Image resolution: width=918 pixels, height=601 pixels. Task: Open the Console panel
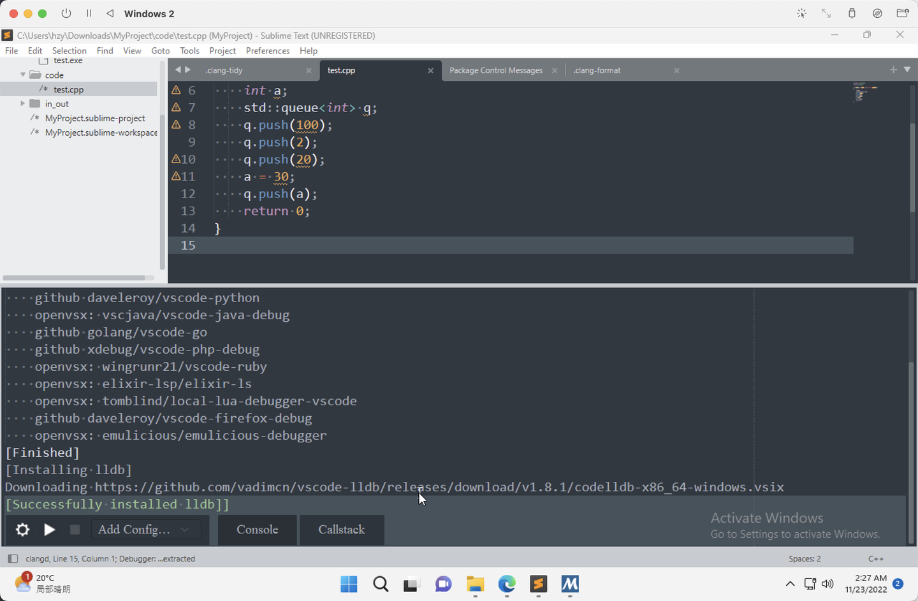click(x=257, y=530)
